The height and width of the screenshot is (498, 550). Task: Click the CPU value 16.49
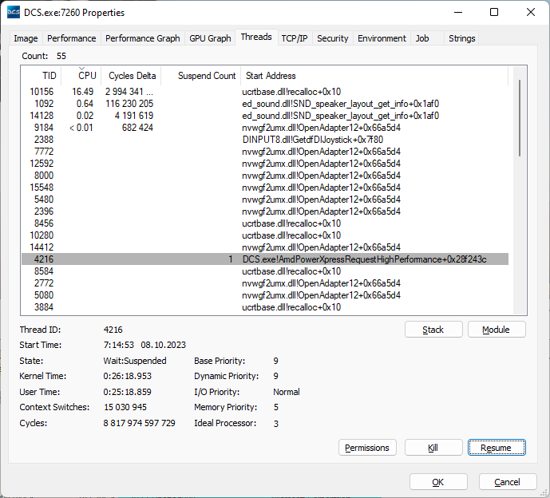tap(83, 92)
